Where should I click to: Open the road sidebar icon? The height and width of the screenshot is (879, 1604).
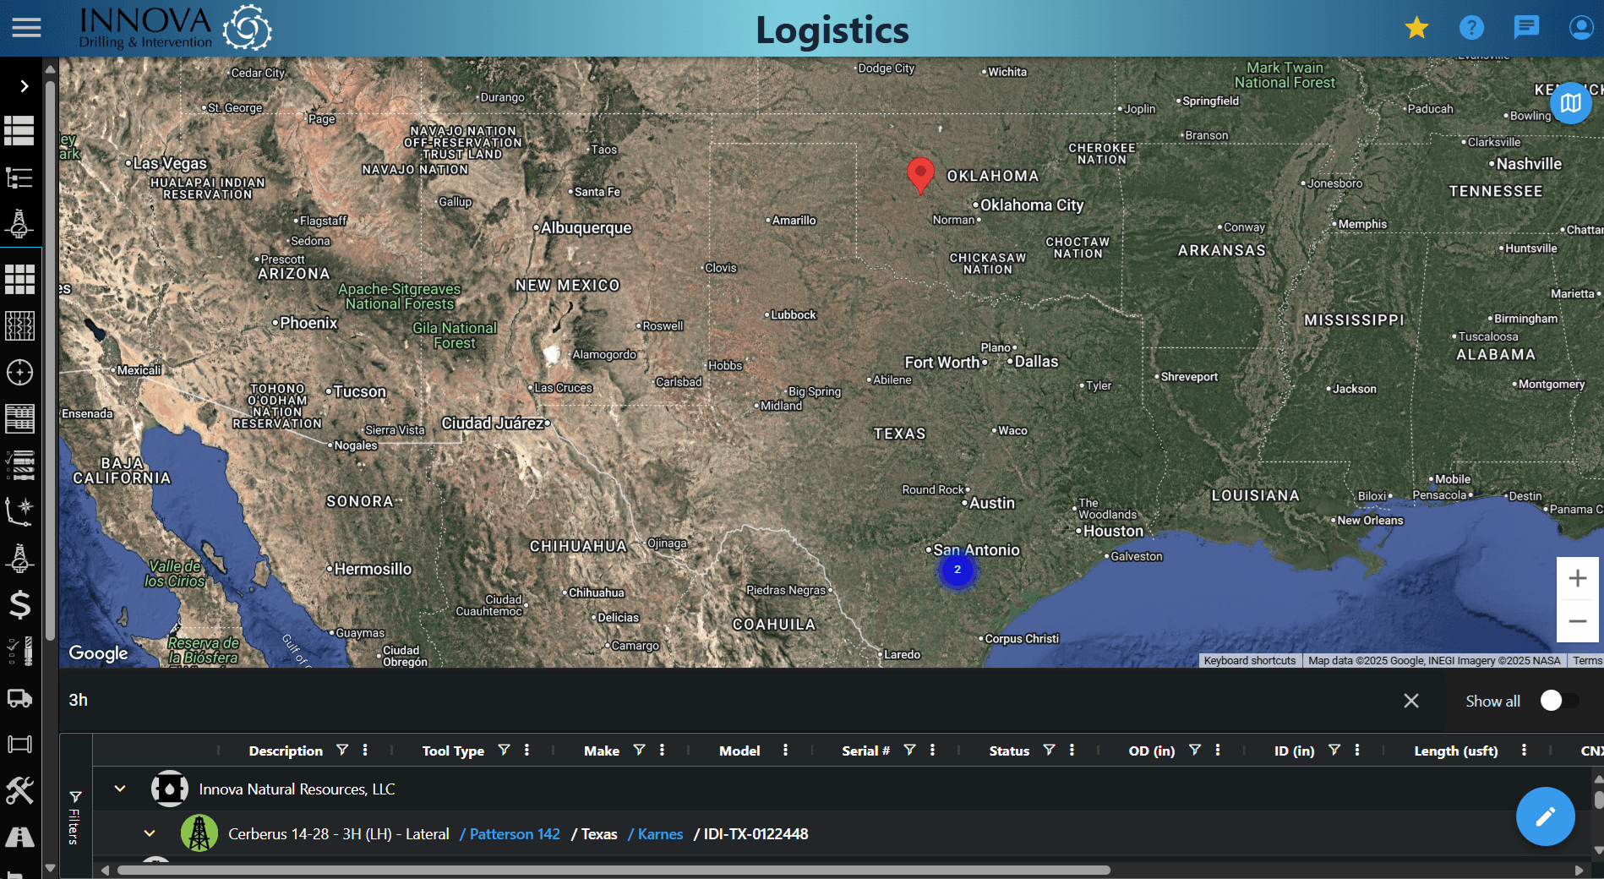[19, 837]
